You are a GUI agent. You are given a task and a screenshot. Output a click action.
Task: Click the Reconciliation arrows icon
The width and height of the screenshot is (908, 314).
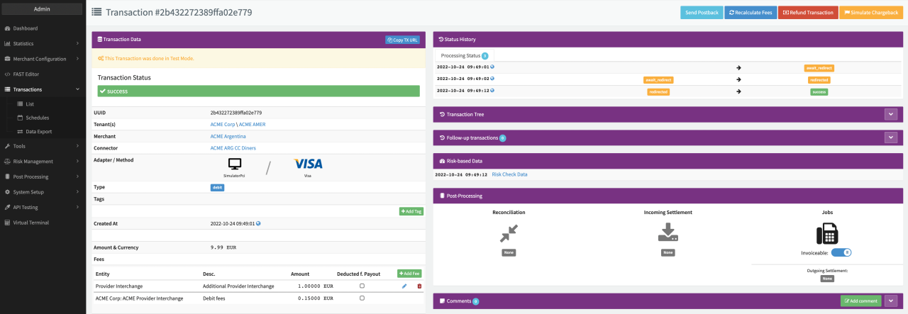(x=509, y=232)
